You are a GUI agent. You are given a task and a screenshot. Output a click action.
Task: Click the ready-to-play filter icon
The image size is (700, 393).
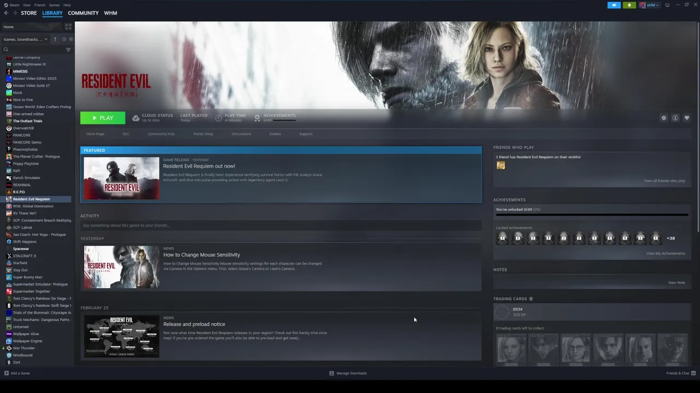[71, 39]
